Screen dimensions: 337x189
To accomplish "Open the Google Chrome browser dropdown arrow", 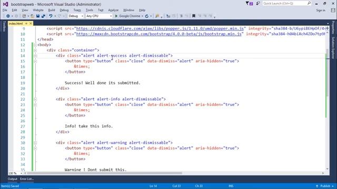I will [x=142, y=16].
